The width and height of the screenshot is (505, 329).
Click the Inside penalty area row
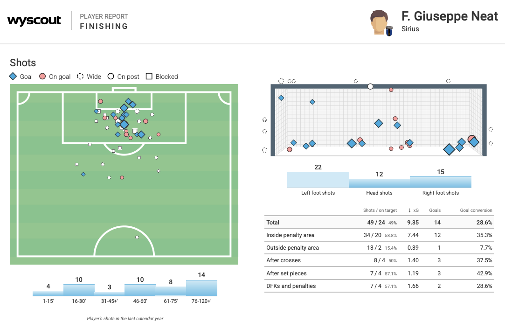click(x=379, y=235)
